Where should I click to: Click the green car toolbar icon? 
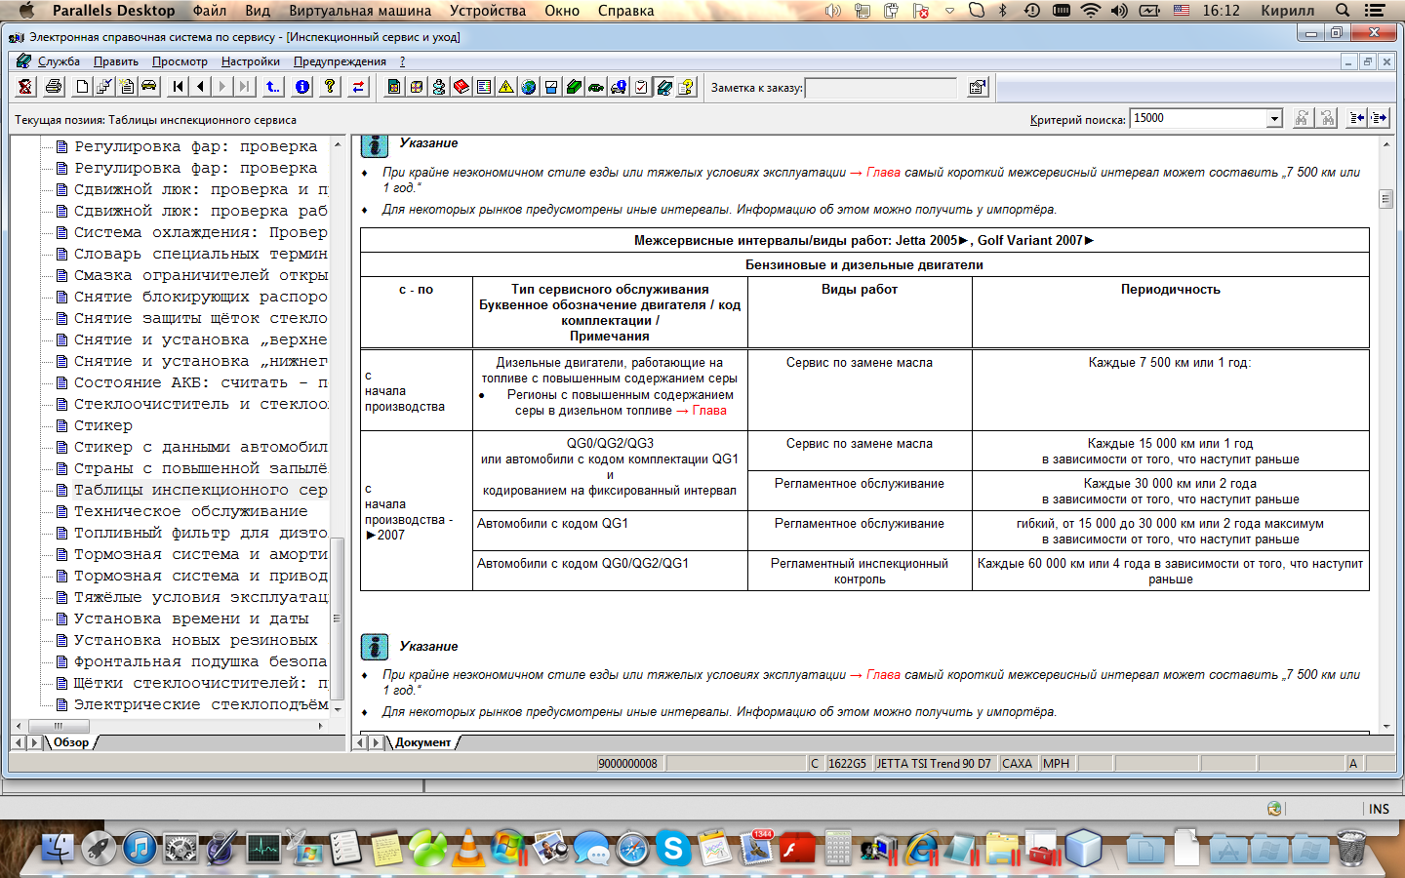tap(596, 87)
